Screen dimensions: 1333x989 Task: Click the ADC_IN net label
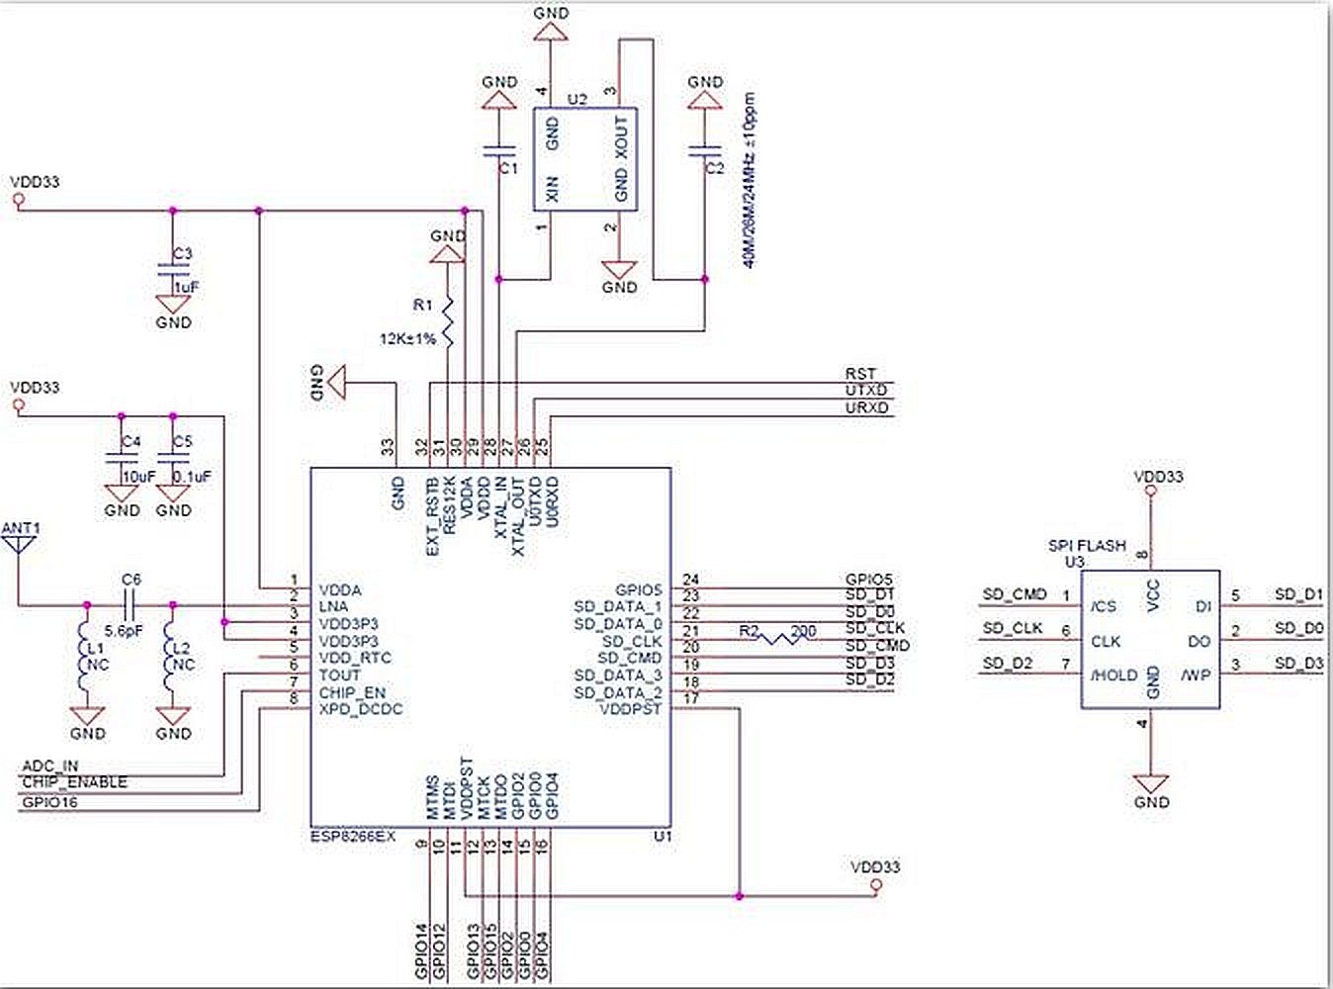50,766
